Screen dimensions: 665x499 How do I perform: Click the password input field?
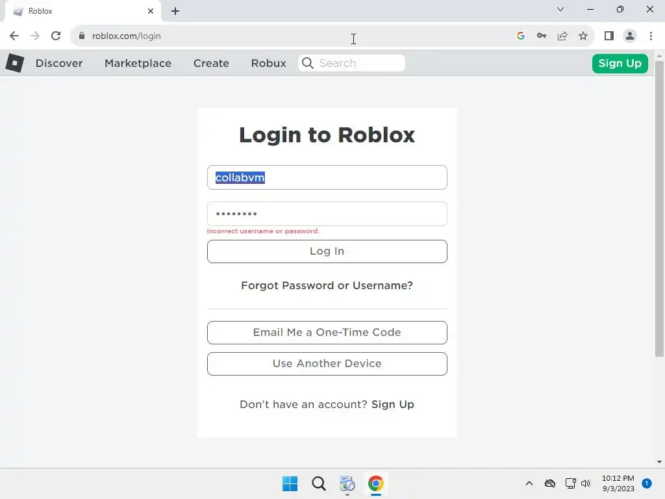point(327,214)
